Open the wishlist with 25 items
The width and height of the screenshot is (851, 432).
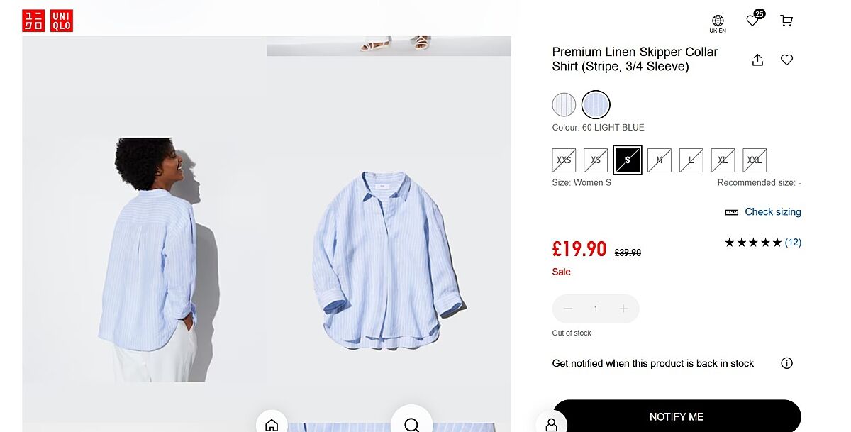[754, 21]
